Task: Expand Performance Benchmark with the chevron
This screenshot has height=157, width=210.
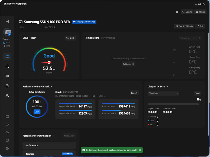Action: [x=51, y=86]
